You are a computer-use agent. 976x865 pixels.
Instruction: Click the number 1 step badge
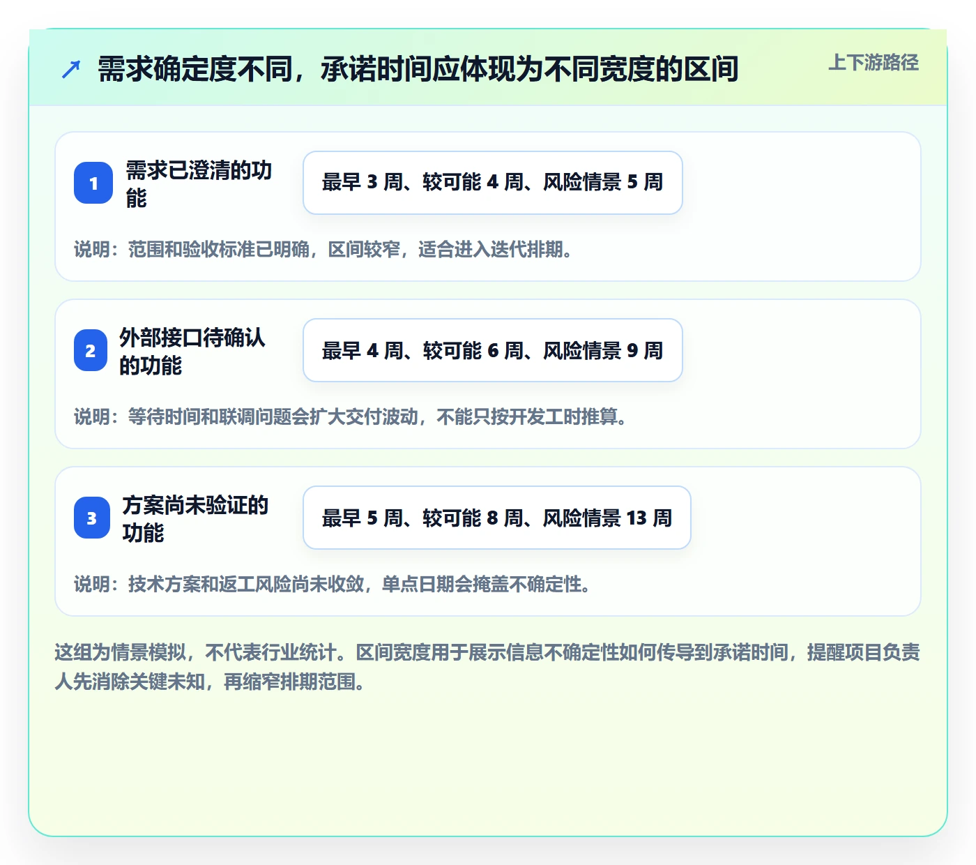[93, 183]
